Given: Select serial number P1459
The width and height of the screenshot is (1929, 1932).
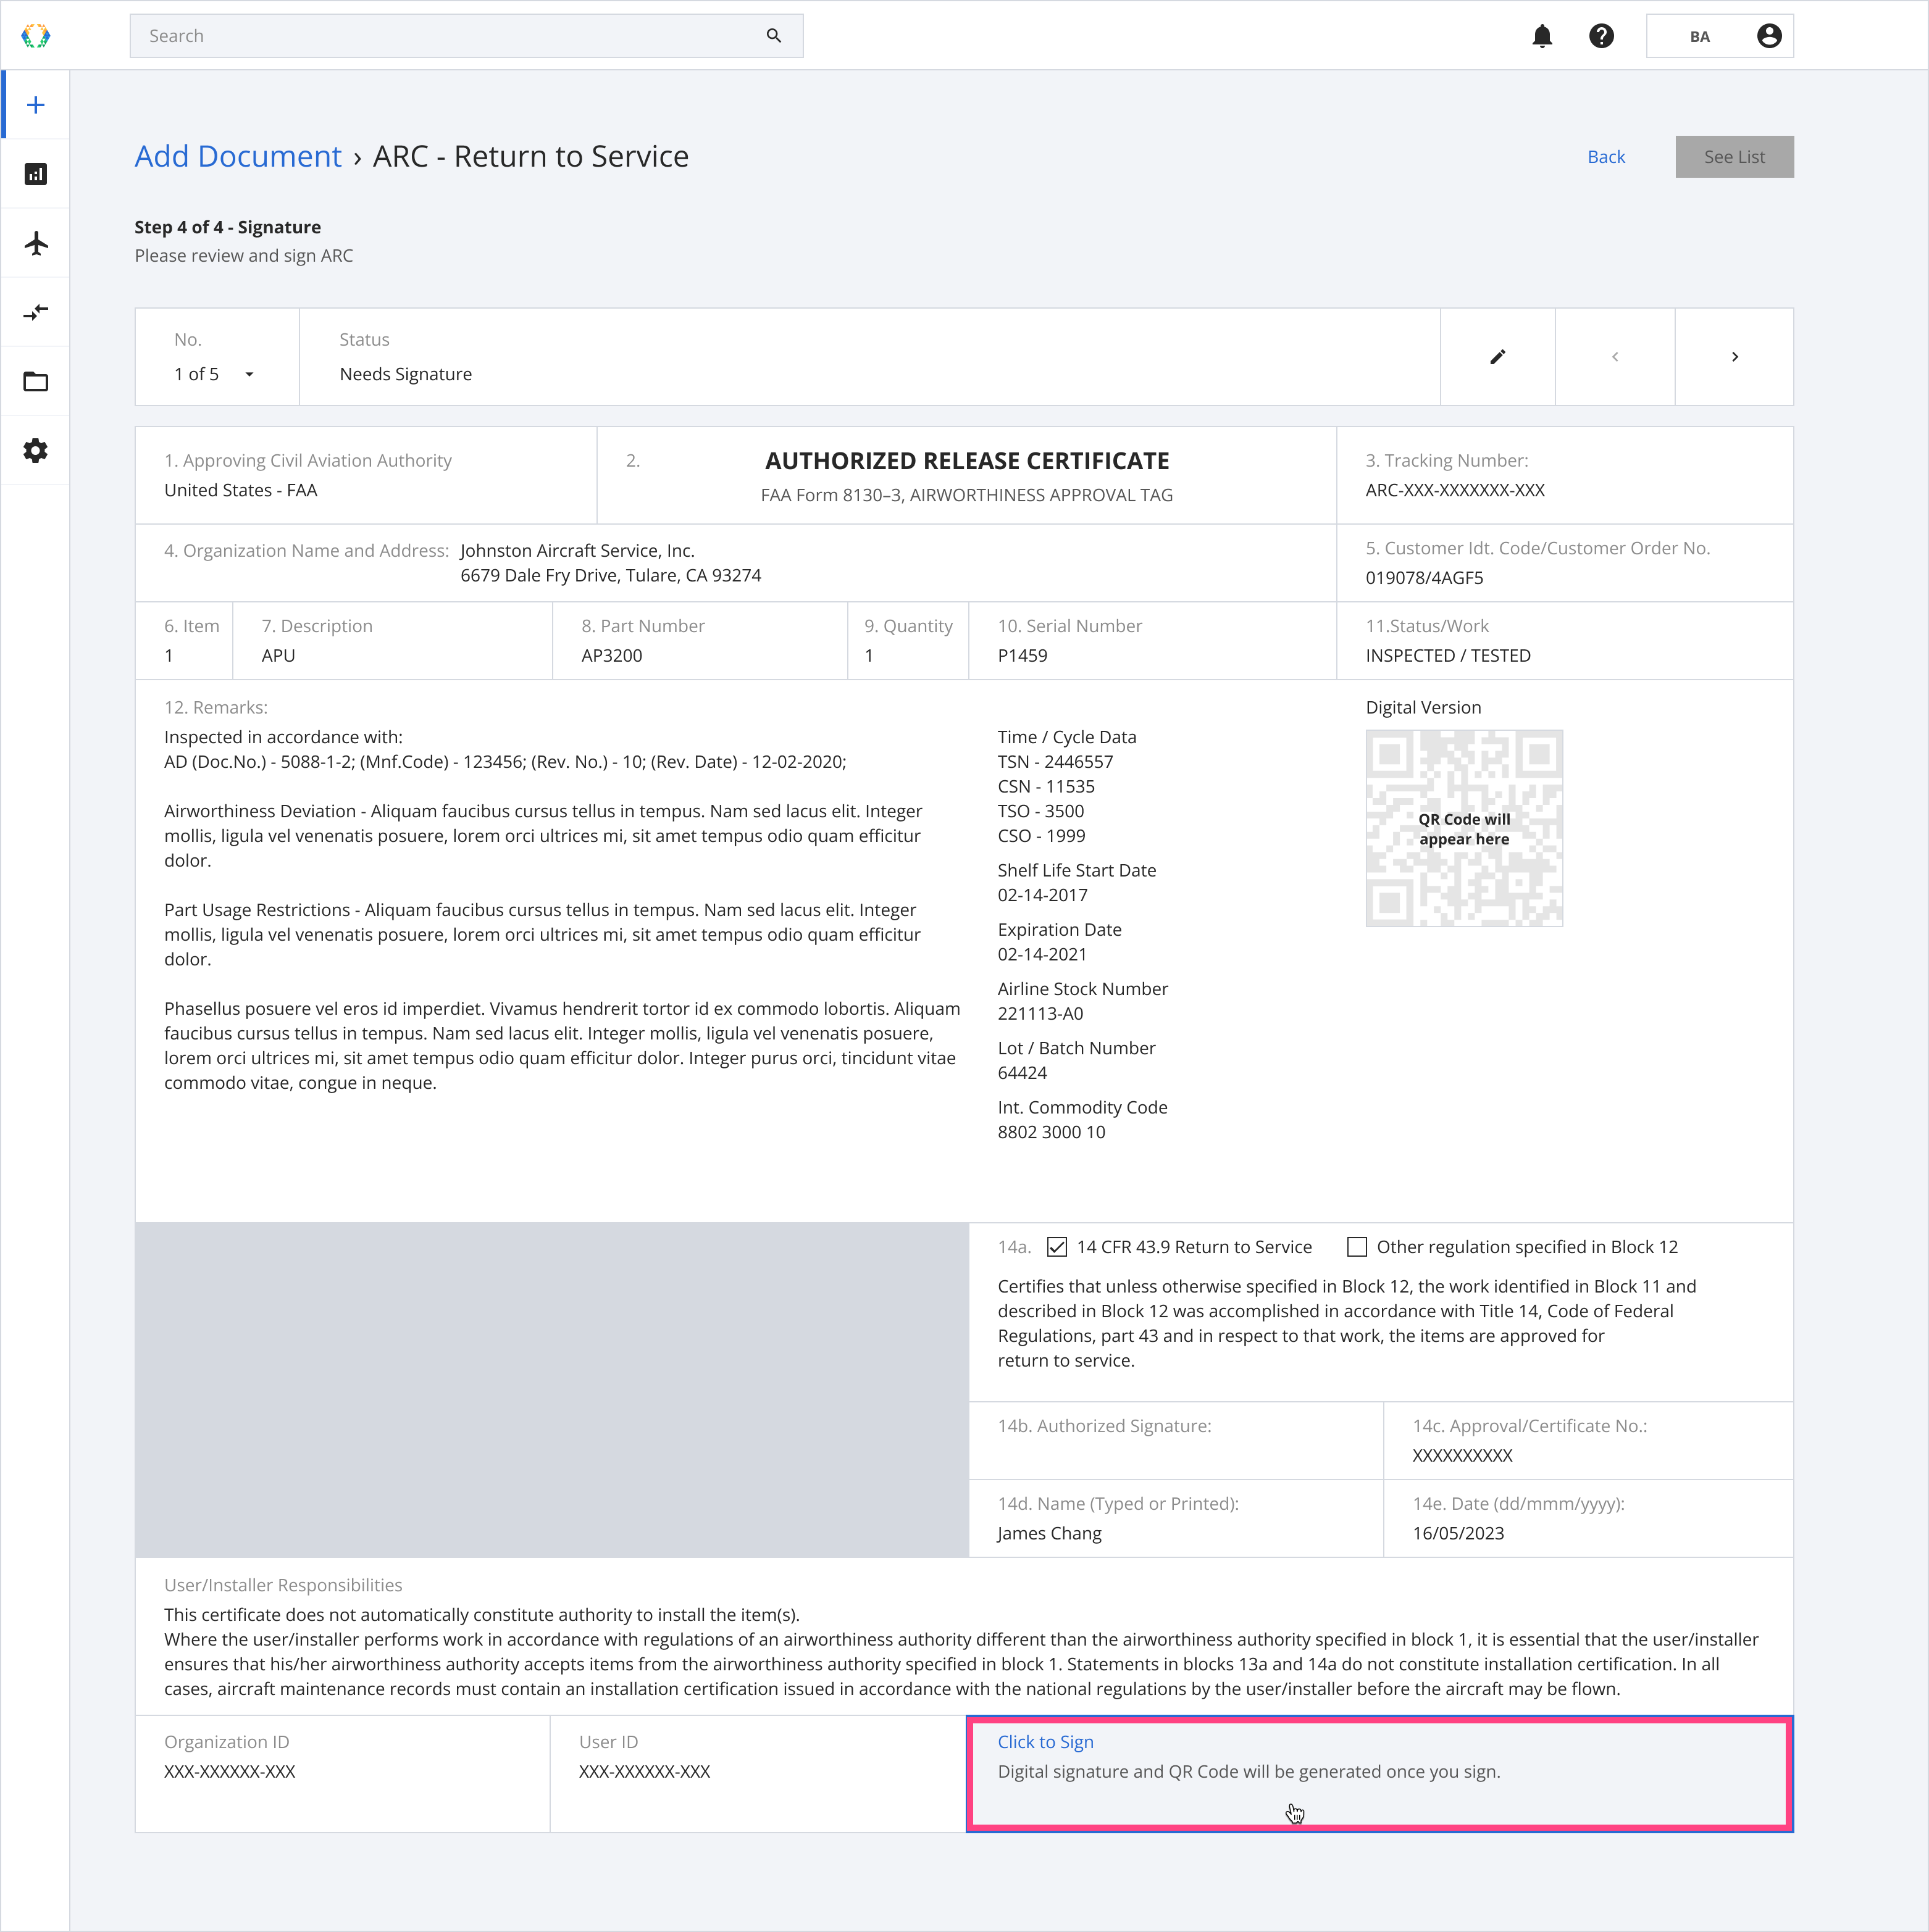Looking at the screenshot, I should pyautogui.click(x=1023, y=656).
